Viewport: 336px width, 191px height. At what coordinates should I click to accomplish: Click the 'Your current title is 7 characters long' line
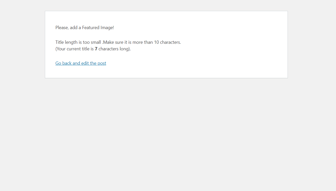point(93,49)
